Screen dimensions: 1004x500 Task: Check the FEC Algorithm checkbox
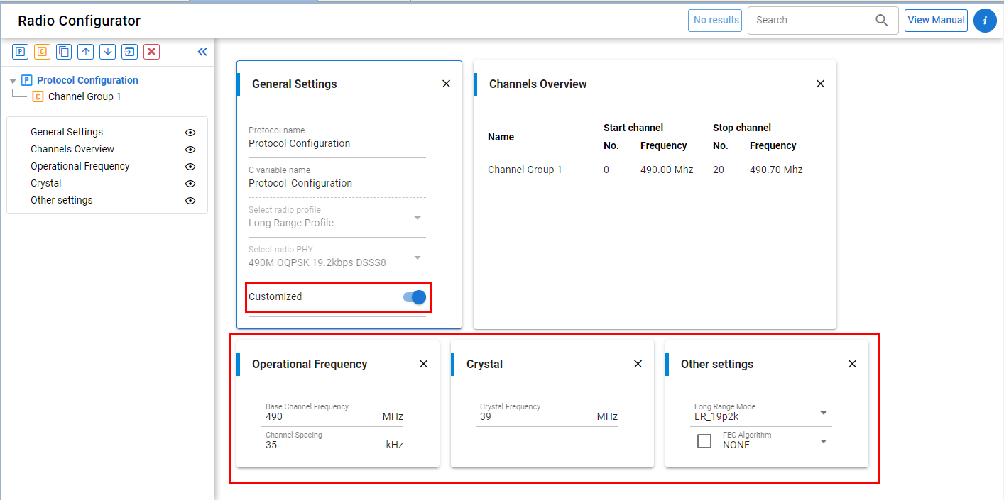coord(704,441)
